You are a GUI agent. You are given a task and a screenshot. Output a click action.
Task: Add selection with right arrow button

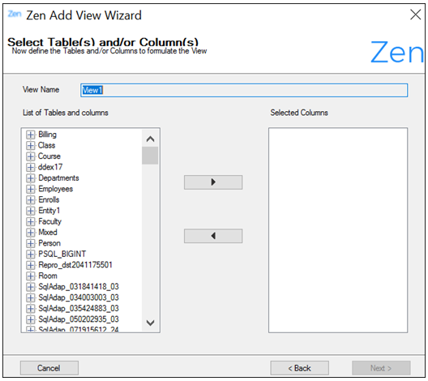click(213, 182)
